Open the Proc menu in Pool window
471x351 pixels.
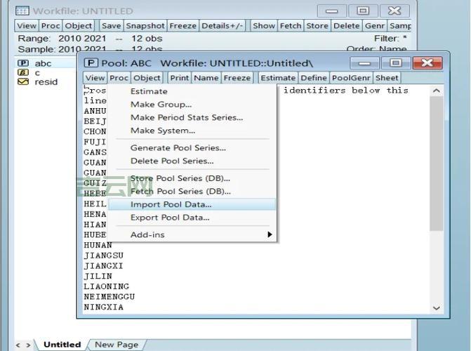(x=119, y=78)
